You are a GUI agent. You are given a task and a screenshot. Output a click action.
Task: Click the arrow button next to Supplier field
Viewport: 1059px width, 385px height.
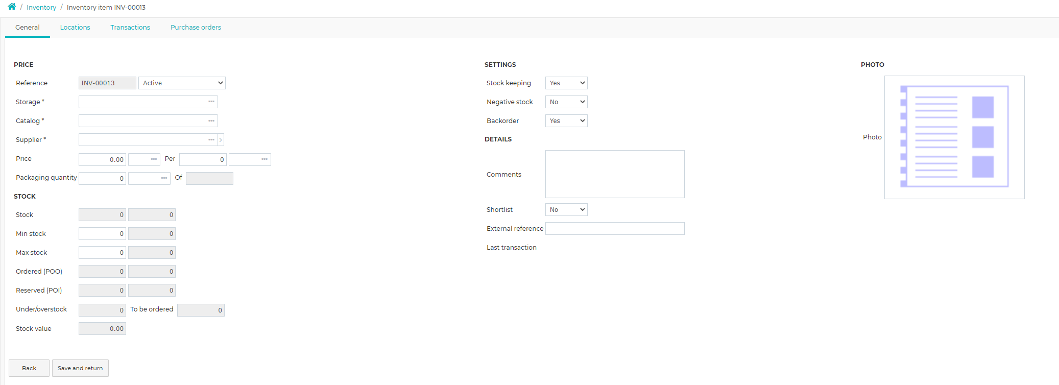click(221, 140)
